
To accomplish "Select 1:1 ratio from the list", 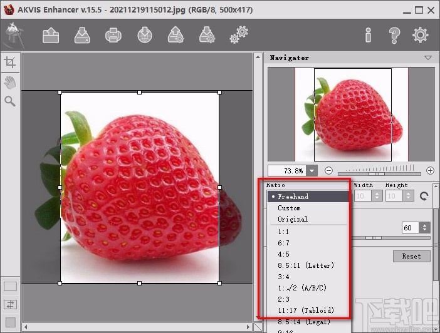I will tap(283, 232).
